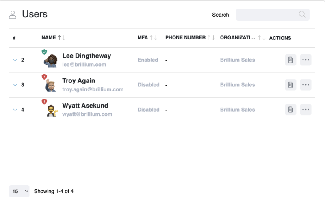This screenshot has height=203, width=325.
Task: Open more actions menu for Troy Again
Action: (306, 85)
